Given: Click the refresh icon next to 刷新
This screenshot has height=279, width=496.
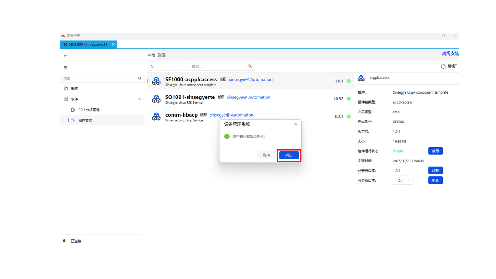Looking at the screenshot, I should point(443,67).
